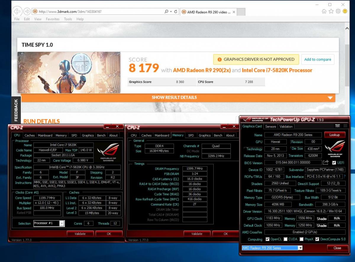Toggle the DirectCompute 5.0 checkbox
The width and height of the screenshot is (355, 262).
coord(317,239)
